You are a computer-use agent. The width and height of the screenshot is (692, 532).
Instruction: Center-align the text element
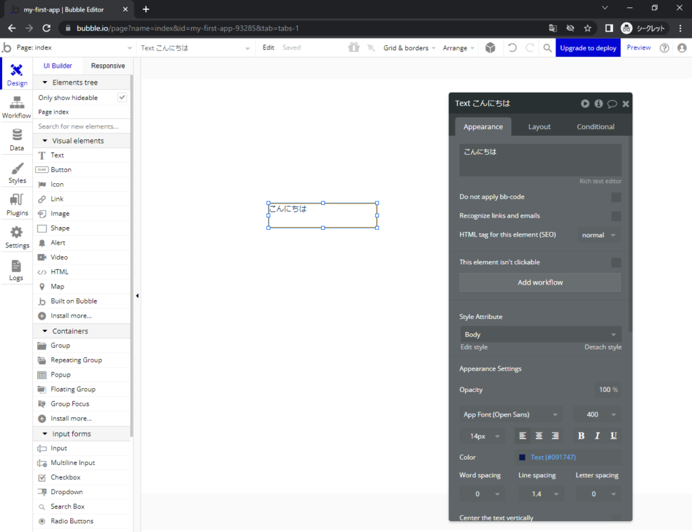539,436
